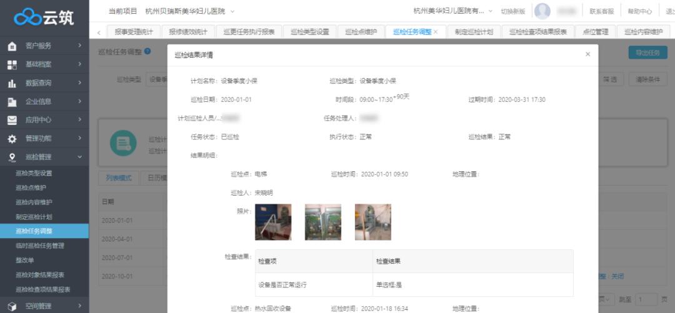Image resolution: width=675 pixels, height=313 pixels.
Task: Click the 管理功能 gear icon
Action: (12, 139)
